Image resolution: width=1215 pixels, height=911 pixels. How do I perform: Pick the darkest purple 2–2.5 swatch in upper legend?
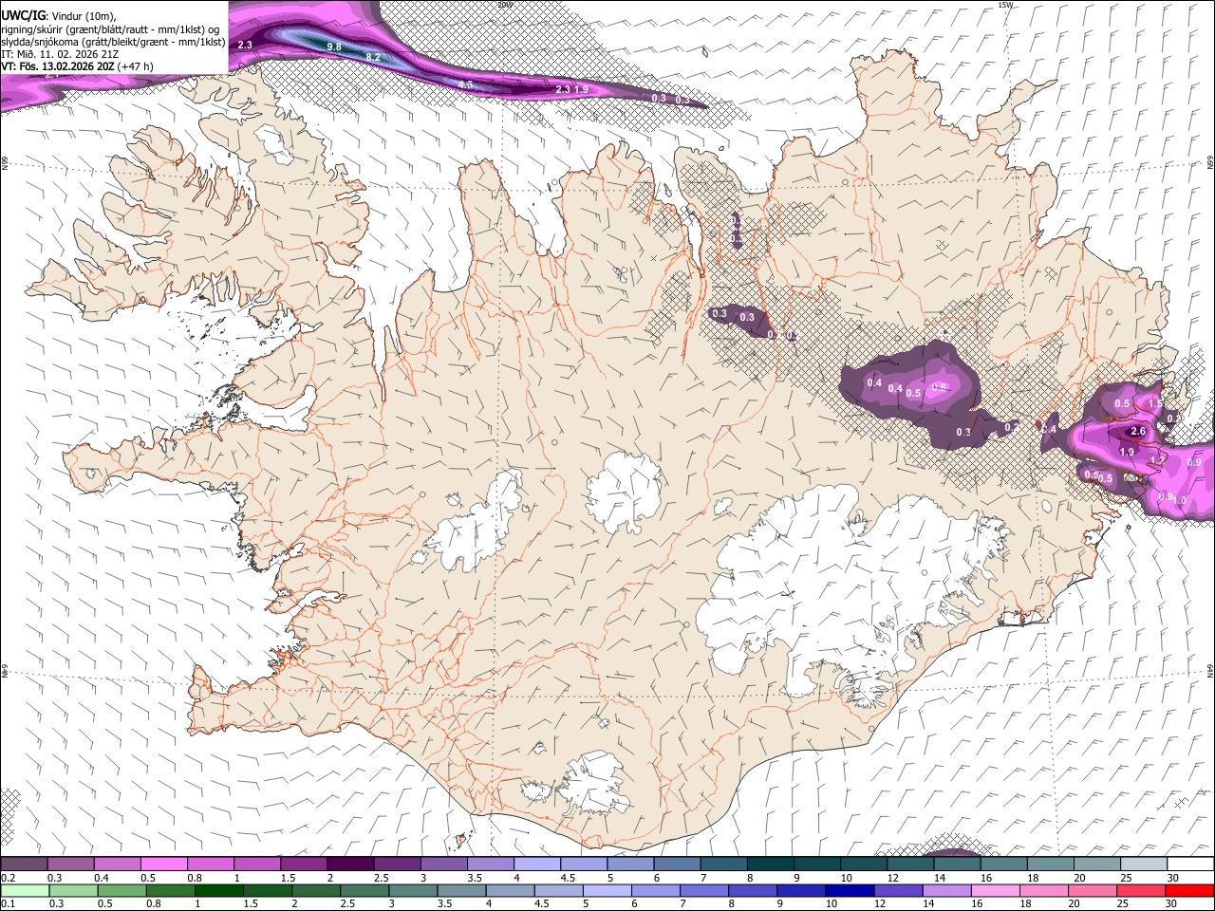(349, 865)
